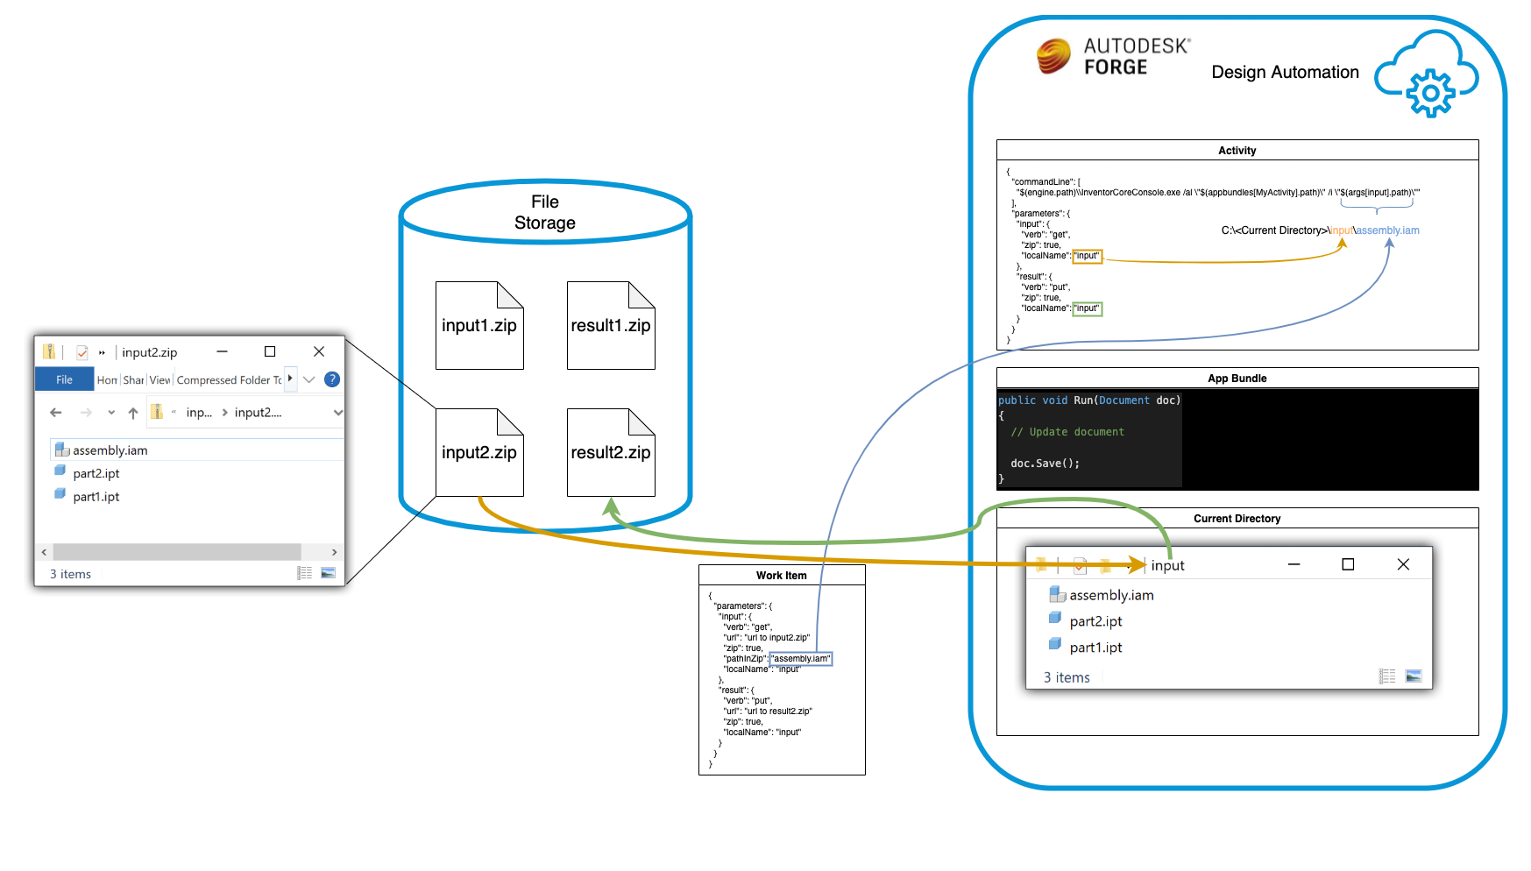This screenshot has width=1531, height=871.
Task: Open the File tab in input2.zip window
Action: click(64, 379)
